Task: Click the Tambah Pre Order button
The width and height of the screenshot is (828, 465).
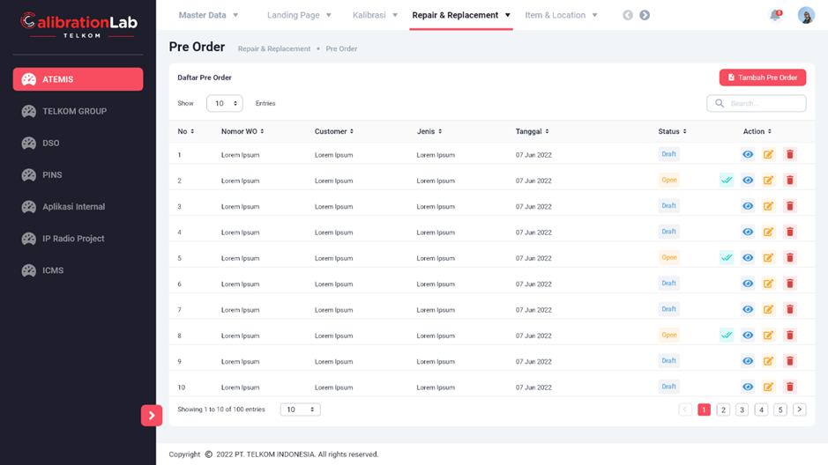Action: coord(763,77)
